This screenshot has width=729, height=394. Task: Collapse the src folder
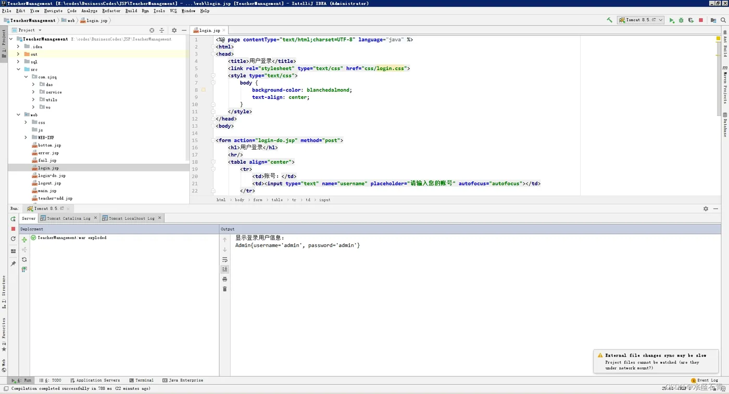[x=19, y=69]
